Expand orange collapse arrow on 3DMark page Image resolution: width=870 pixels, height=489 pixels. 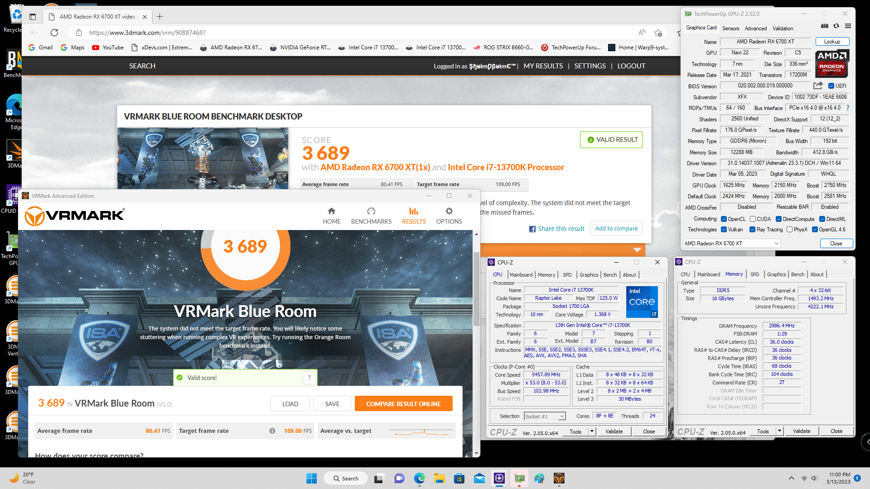point(637,250)
